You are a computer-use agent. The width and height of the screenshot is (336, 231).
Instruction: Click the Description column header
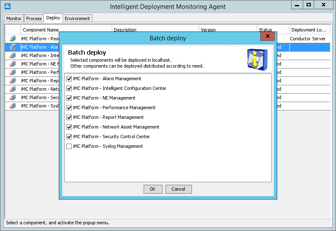click(125, 30)
